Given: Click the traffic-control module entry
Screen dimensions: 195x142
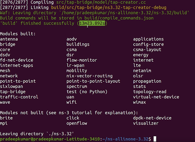Looking at the screenshot, I should coord(19,97).
